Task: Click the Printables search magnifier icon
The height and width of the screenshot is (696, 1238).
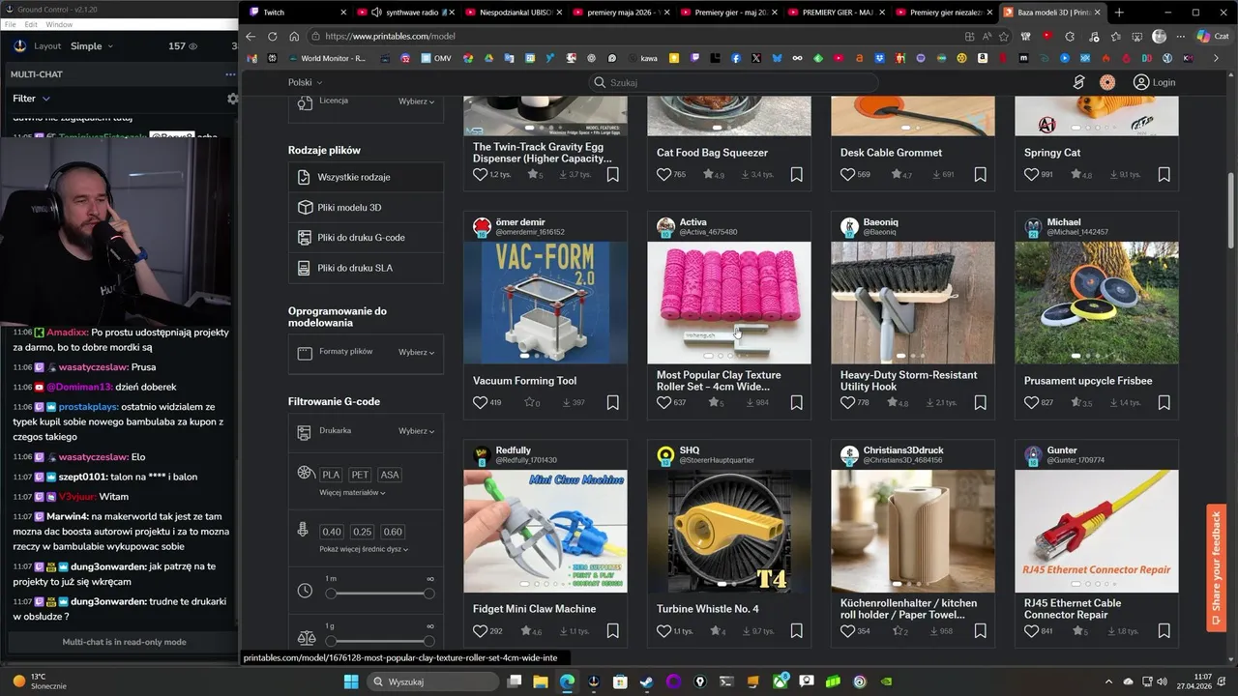Action: (600, 82)
